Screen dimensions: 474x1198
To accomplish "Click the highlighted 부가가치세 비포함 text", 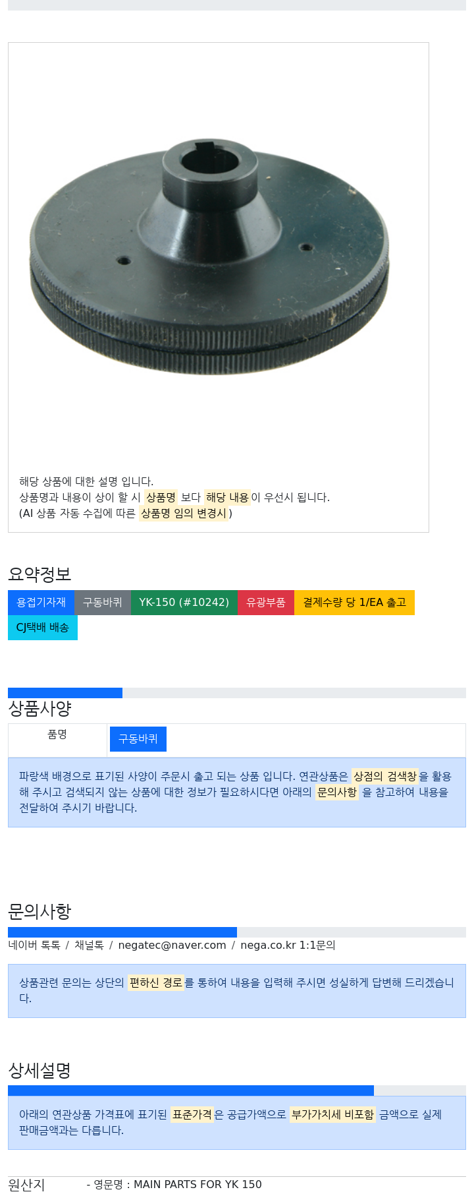I will click(x=332, y=1115).
